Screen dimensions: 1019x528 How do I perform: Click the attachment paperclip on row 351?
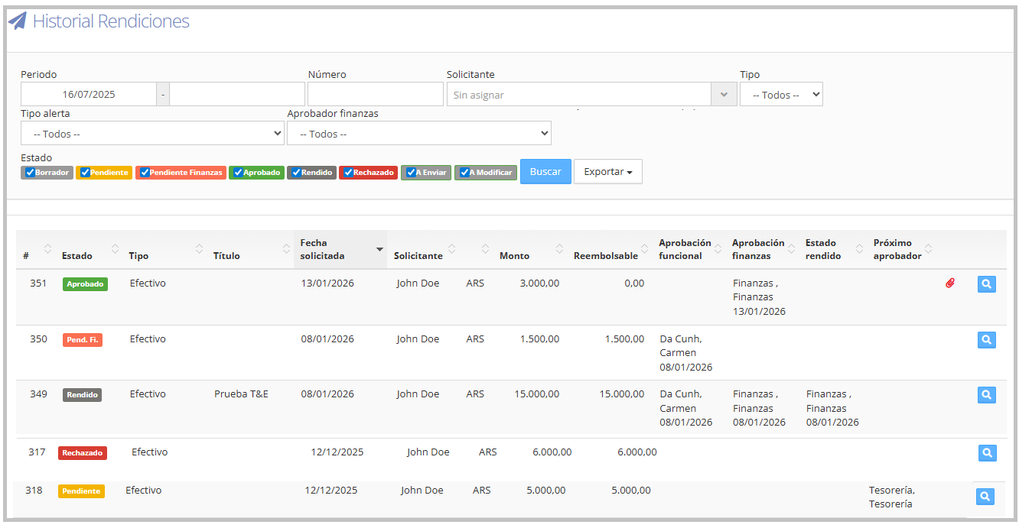(x=950, y=283)
